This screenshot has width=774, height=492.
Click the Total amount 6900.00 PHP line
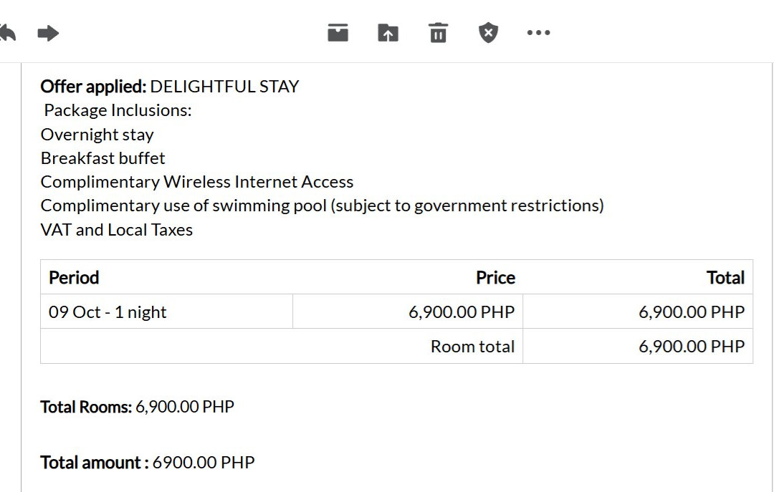pos(148,463)
